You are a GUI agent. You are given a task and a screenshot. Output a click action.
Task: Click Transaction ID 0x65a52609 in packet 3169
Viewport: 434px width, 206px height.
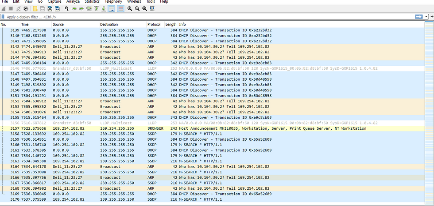coord(244,194)
